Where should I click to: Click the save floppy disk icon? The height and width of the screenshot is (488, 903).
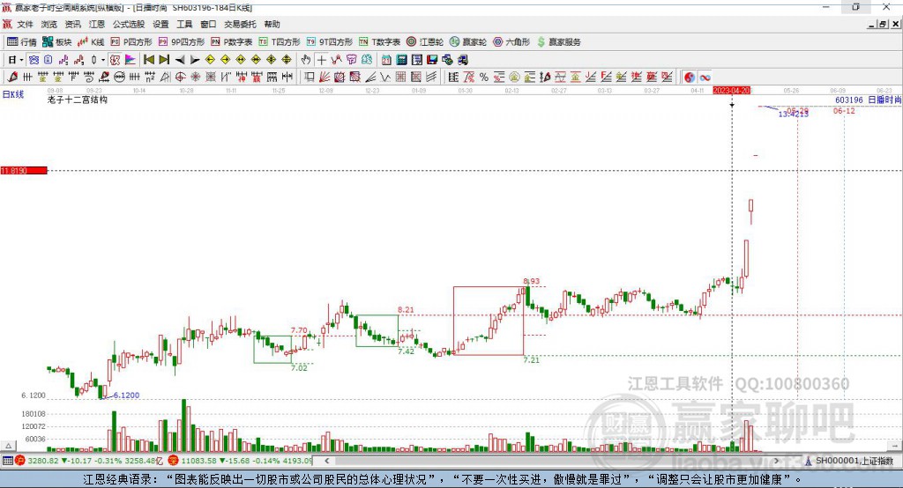click(x=432, y=60)
